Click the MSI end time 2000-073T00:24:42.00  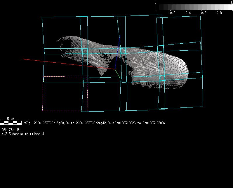(93, 123)
